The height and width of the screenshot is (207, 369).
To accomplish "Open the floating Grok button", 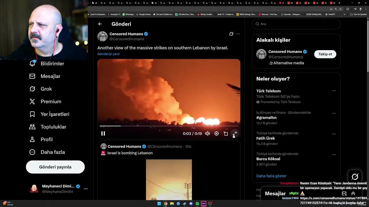I will pyautogui.click(x=355, y=177).
